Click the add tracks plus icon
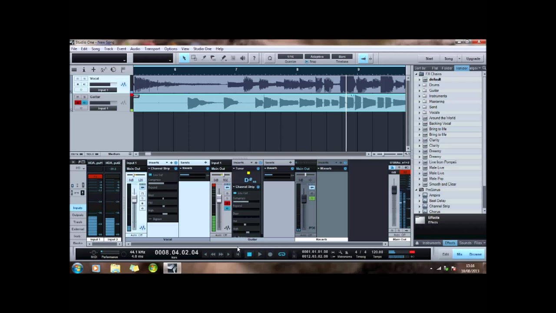This screenshot has width=556, height=313. pyautogui.click(x=93, y=70)
